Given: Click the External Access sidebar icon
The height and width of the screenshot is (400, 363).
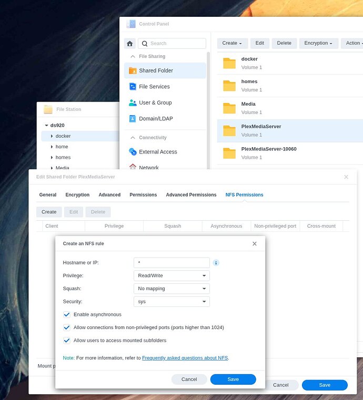Looking at the screenshot, I should click(x=133, y=152).
